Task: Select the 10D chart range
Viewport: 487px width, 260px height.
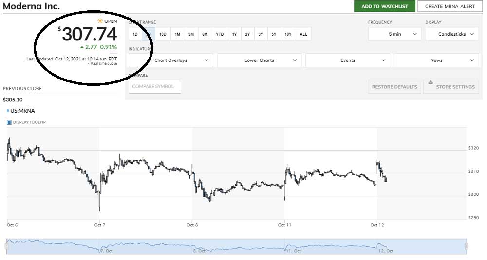Action: coord(163,34)
